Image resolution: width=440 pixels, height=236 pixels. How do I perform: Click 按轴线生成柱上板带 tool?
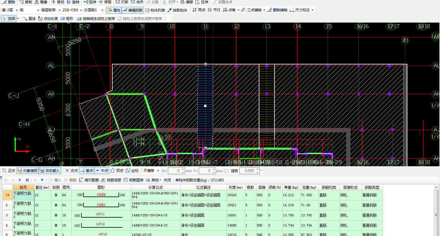[96, 18]
